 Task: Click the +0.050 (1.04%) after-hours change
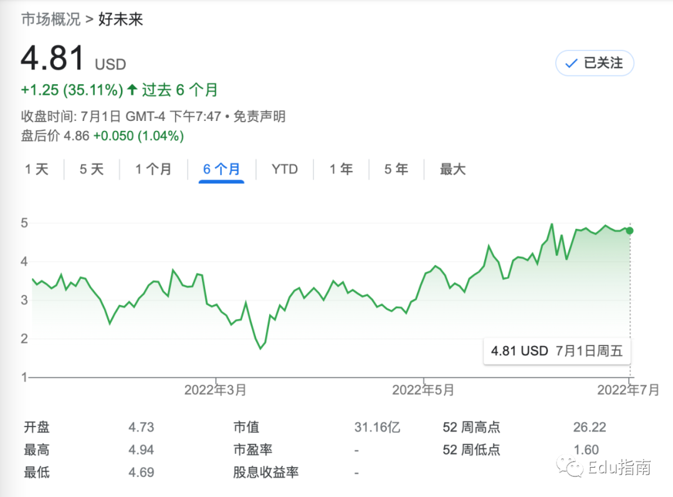pos(138,136)
